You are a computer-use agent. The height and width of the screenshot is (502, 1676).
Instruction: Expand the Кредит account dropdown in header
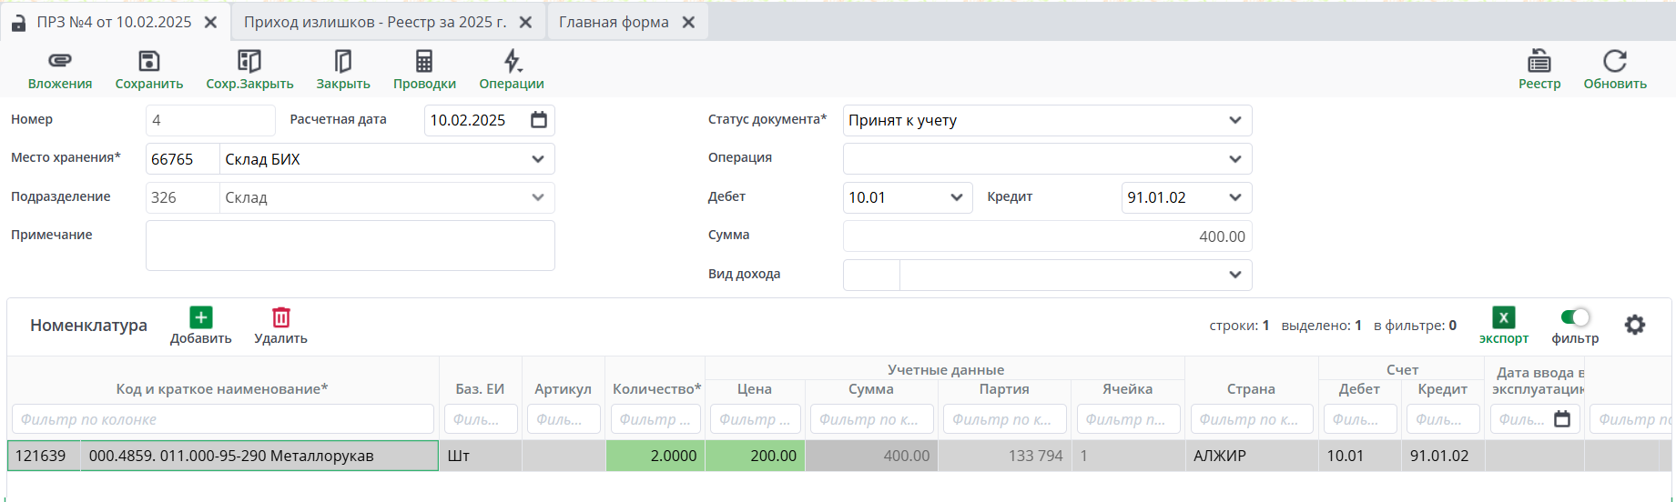click(x=1234, y=197)
